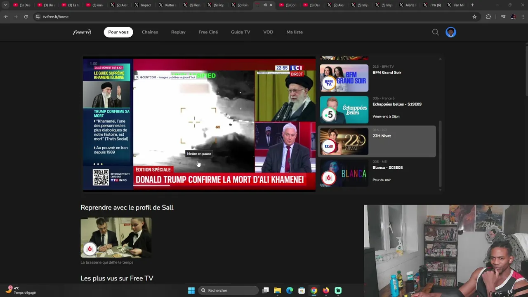
Task: Open Guide TV
Action: (240, 32)
